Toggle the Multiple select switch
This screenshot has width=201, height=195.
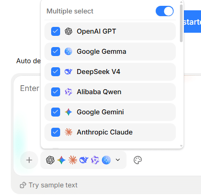165,11
